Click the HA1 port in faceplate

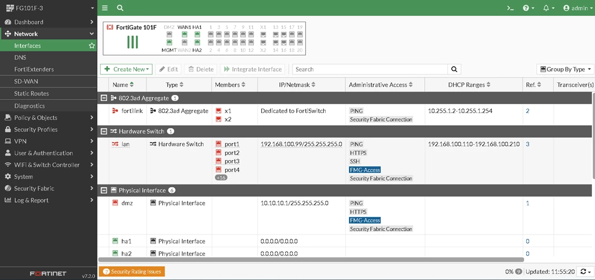tap(197, 34)
